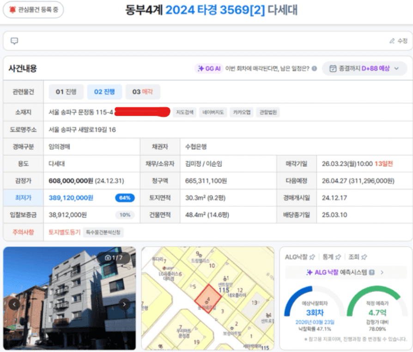413x352 pixels.
Task: Click the 특수물건분석신청 button
Action: 103,232
